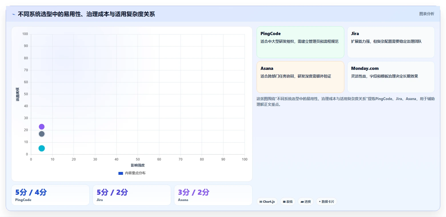
Task: Open the PingCode description card
Action: [300, 42]
